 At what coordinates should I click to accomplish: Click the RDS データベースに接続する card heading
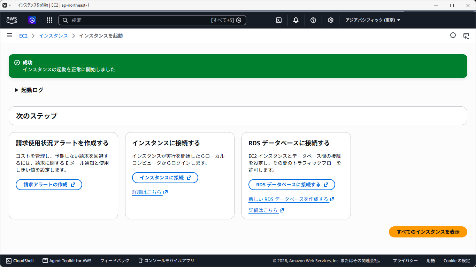pyautogui.click(x=289, y=143)
